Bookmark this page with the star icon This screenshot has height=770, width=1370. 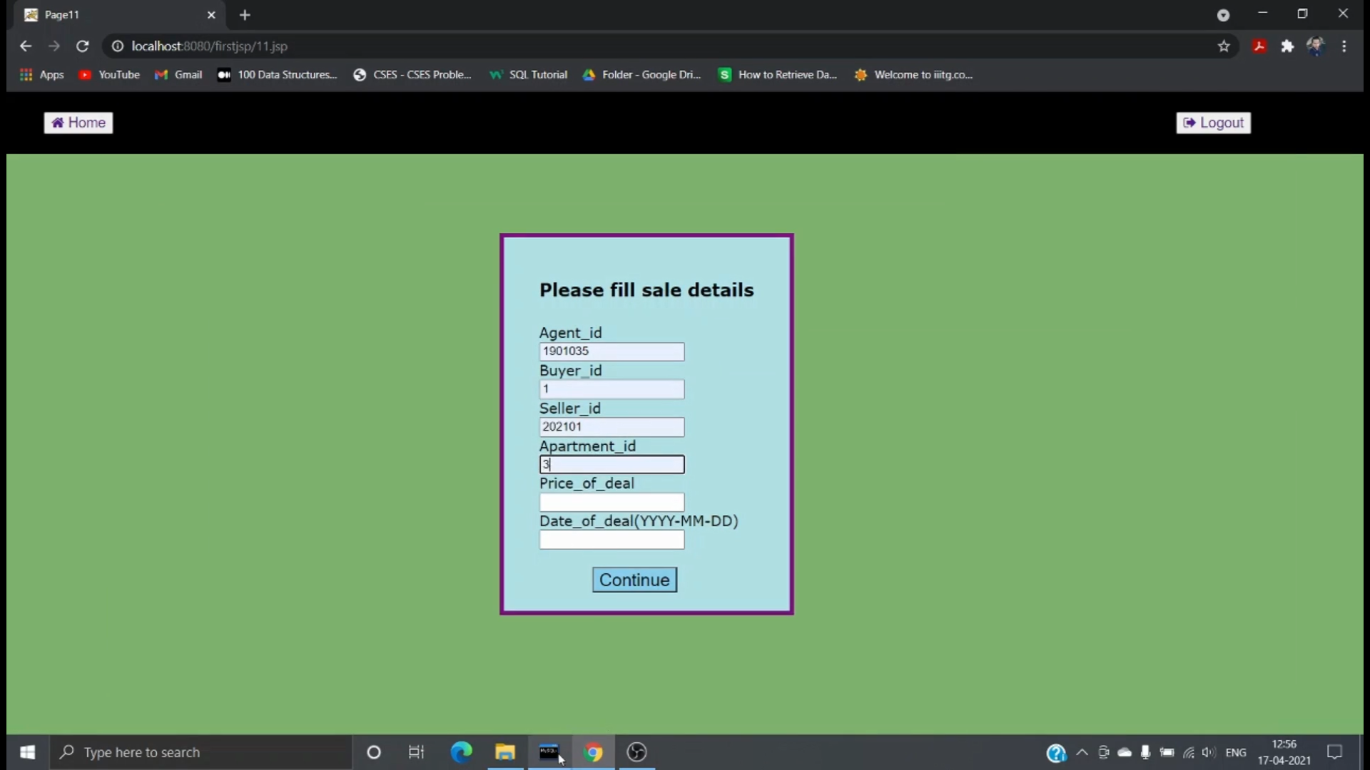coord(1224,46)
